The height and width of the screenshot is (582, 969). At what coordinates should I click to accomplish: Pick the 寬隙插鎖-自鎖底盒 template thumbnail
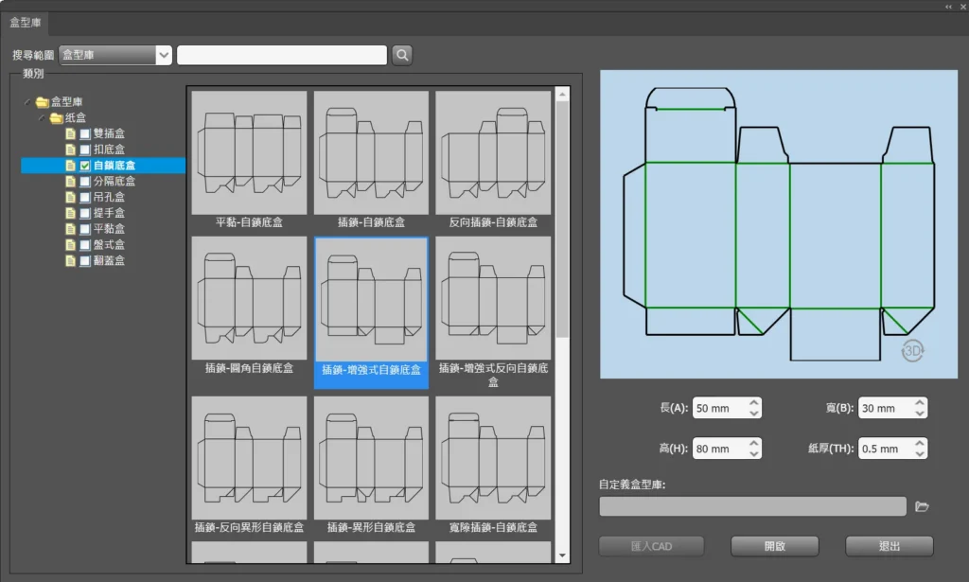tap(492, 457)
